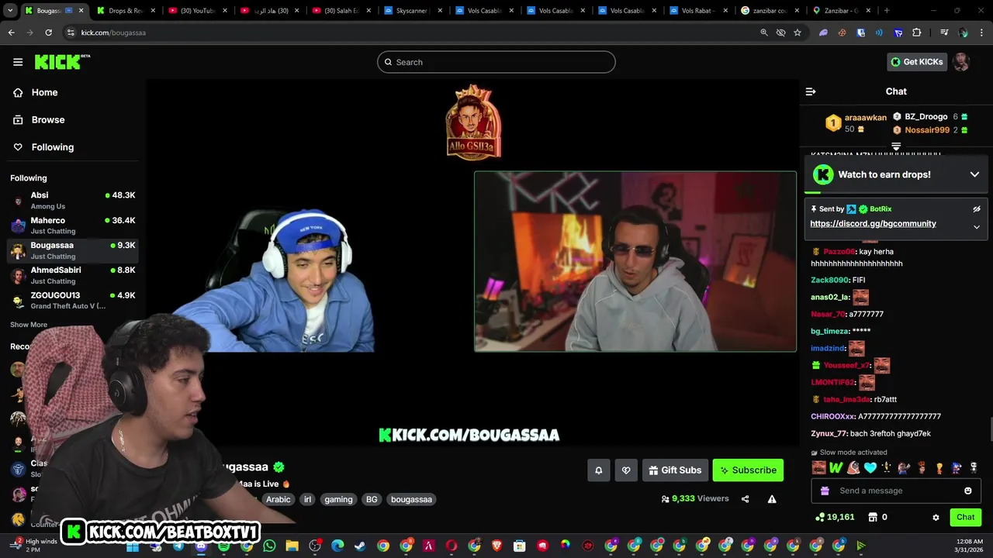Reload the page
This screenshot has height=558, width=993.
(x=48, y=33)
